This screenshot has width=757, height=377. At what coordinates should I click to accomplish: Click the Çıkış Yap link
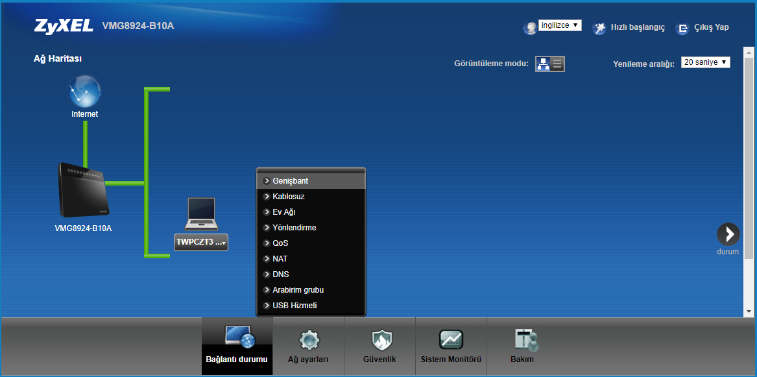click(x=711, y=27)
